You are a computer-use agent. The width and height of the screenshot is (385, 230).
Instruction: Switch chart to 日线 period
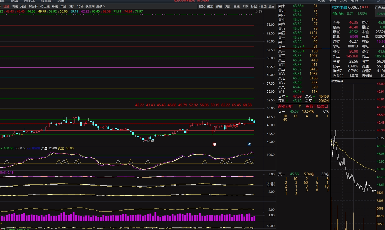6,6
